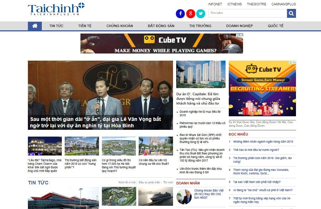Click the Taichinh site logo

(56, 9)
